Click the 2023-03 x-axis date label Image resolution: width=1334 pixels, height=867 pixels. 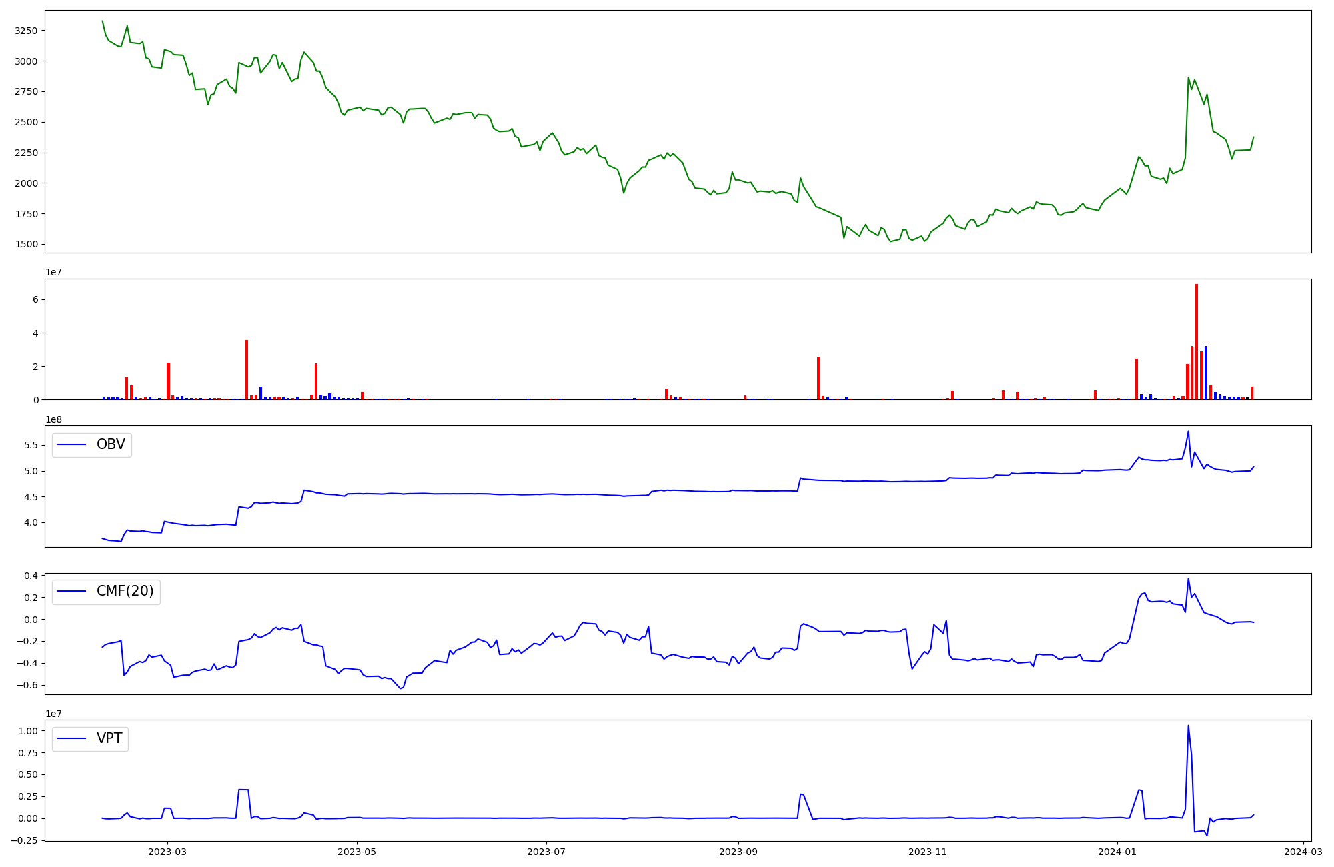tap(167, 851)
